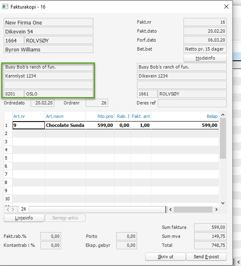Select the Beløp cell 599,00 in row 1

(x=185, y=125)
